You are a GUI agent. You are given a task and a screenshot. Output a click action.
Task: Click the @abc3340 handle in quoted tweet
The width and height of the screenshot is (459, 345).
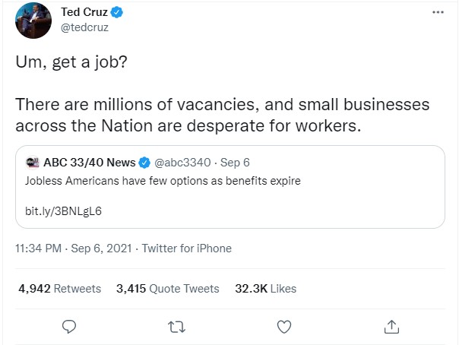(183, 162)
